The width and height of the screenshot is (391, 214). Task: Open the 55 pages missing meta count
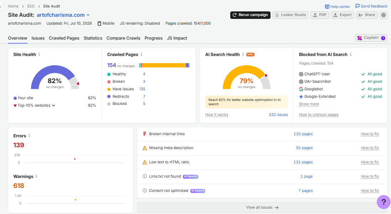tap(304, 148)
